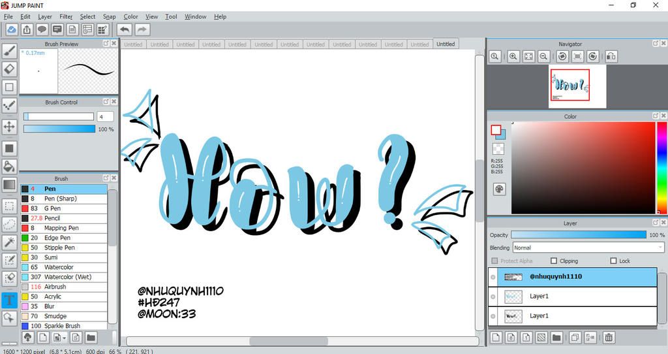
Task: Choose the Airbrush brush
Action: click(64, 287)
